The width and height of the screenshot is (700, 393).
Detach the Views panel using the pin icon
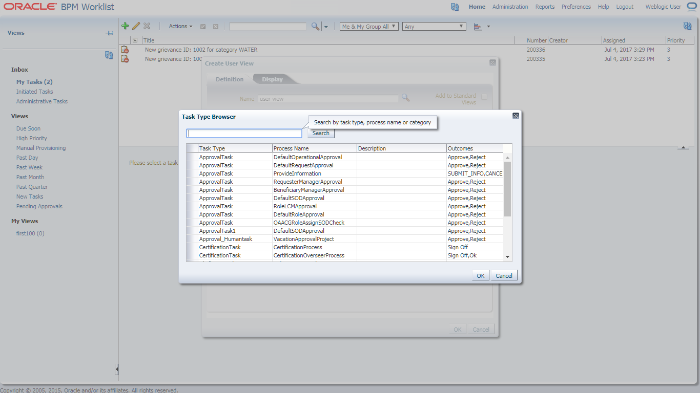coord(109,33)
